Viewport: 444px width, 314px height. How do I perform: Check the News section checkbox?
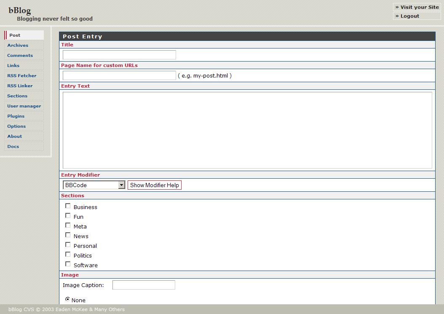(x=68, y=235)
